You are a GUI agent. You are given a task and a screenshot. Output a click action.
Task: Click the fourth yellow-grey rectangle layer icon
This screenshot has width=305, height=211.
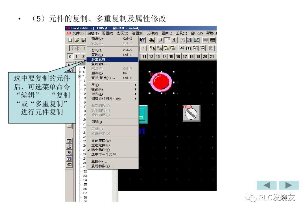pyautogui.click(x=173, y=48)
